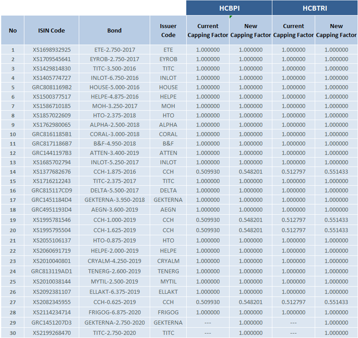Click the green error indicator triangle in header

pos(230,17)
